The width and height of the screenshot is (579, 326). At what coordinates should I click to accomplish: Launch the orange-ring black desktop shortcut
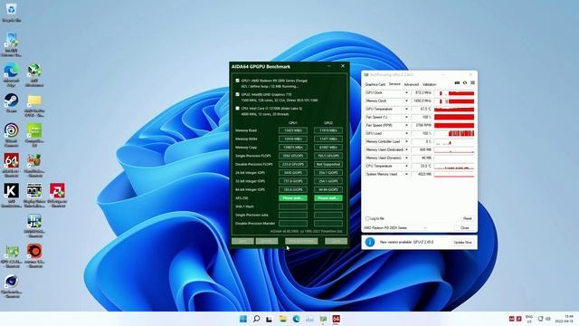click(34, 255)
